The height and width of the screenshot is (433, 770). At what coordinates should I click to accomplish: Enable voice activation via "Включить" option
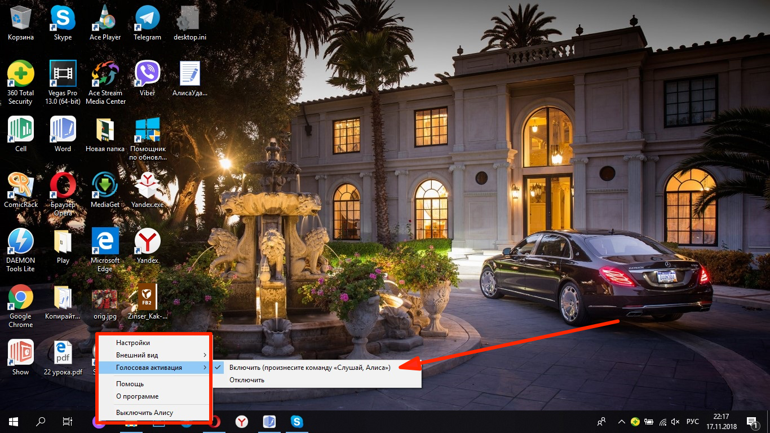coord(309,368)
